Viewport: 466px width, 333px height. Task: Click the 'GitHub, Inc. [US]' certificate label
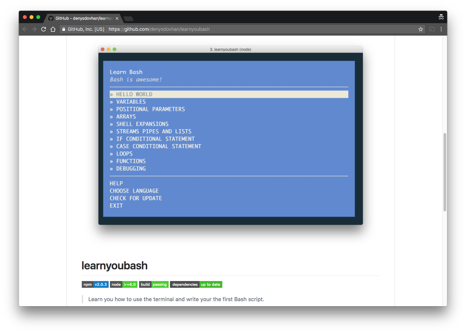[x=86, y=29]
